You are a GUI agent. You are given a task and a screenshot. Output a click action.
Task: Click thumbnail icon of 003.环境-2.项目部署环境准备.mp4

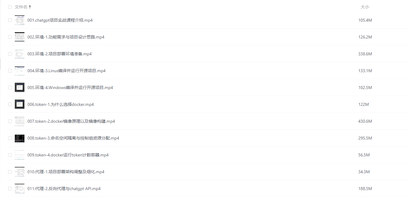(20, 54)
